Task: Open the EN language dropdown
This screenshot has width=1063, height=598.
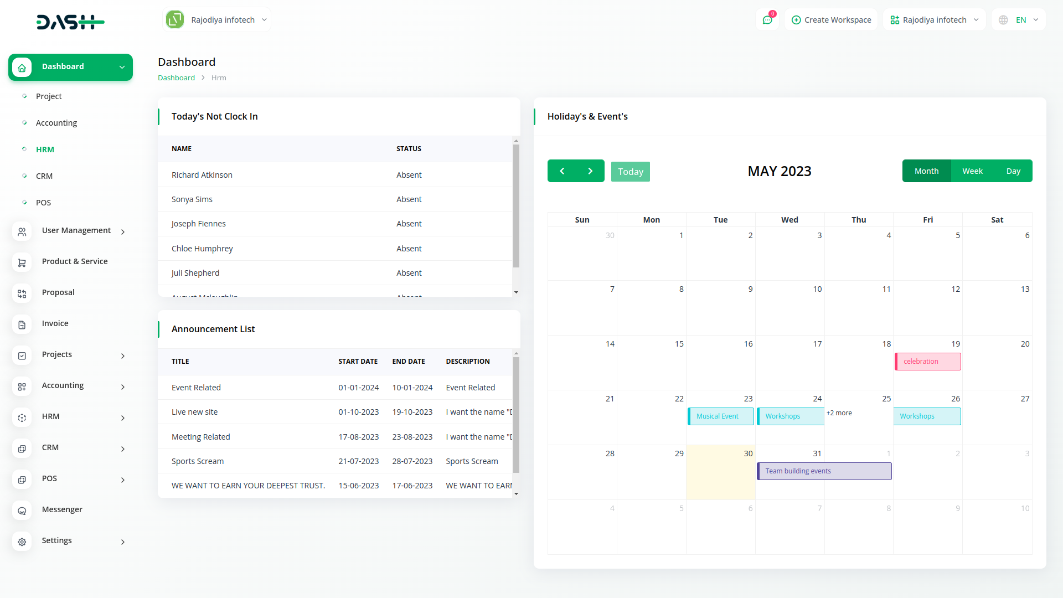Action: click(1019, 19)
